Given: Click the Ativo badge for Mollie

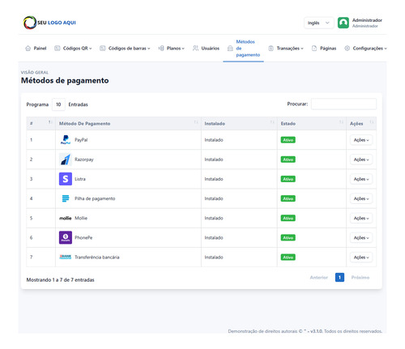Looking at the screenshot, I should click(288, 218).
